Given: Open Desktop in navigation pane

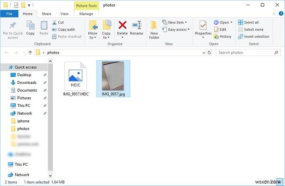Looking at the screenshot, I should click(24, 75).
